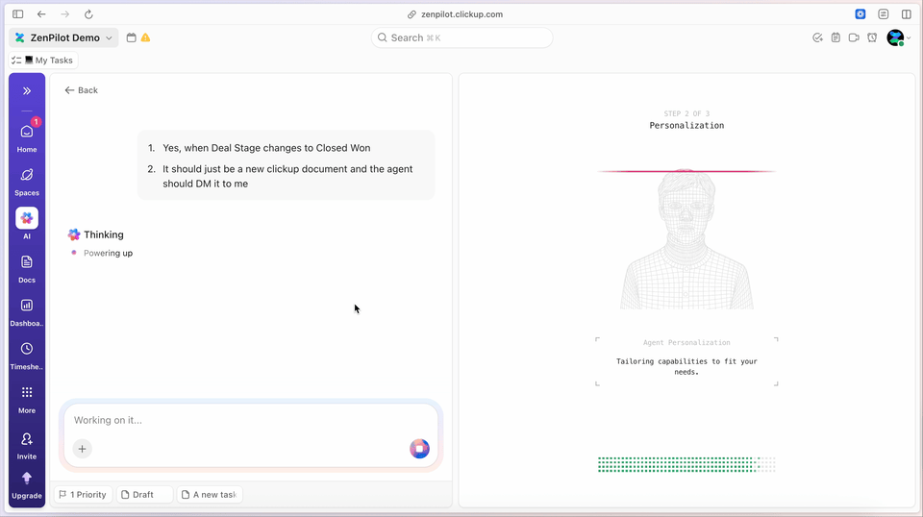This screenshot has height=517, width=923.
Task: Expand the sidebar with the double chevron
Action: 27,90
